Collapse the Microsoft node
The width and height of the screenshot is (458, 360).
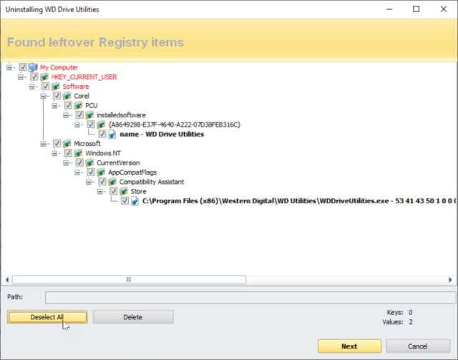click(x=43, y=144)
